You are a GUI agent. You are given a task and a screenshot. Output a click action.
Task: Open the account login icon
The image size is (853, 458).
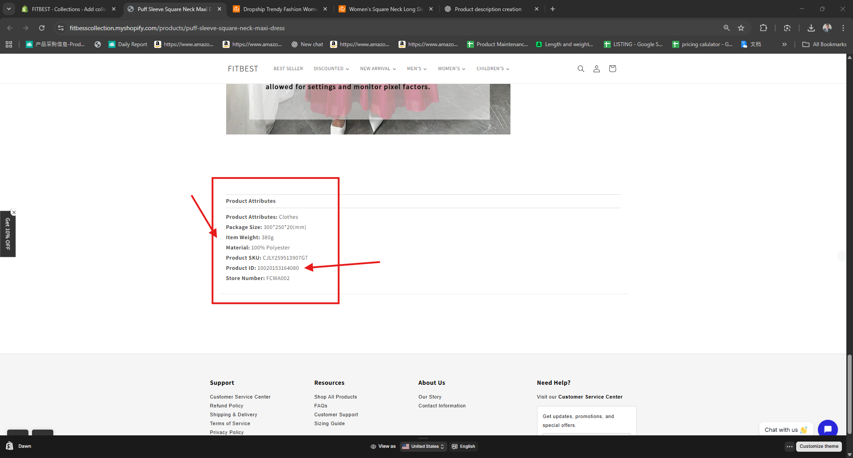coord(597,69)
